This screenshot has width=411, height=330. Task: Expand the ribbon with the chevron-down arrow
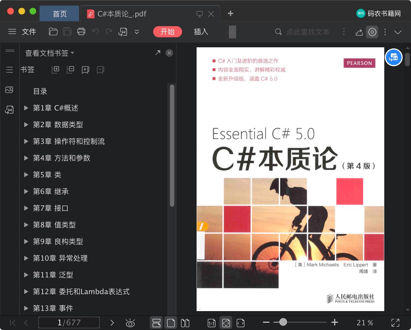click(398, 32)
